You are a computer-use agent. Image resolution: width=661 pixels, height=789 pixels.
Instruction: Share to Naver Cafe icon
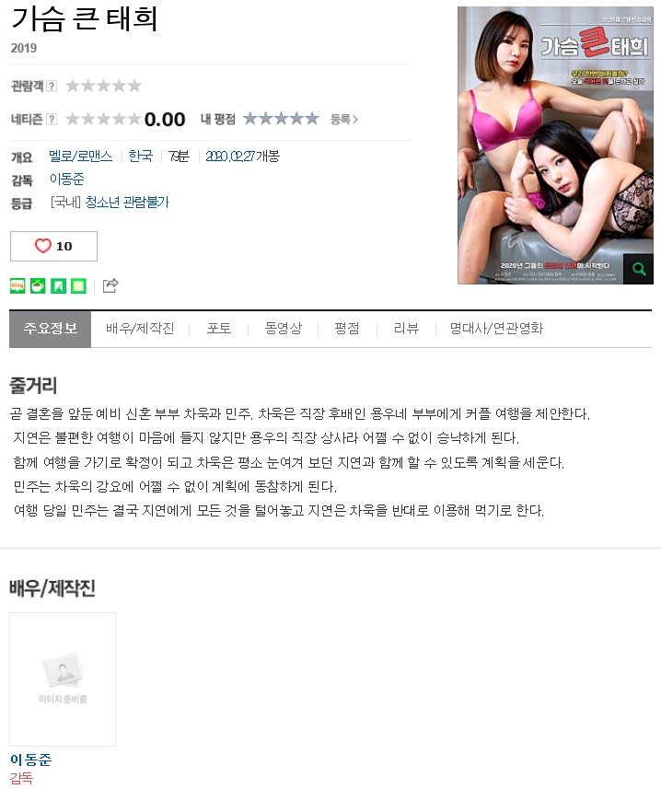[38, 285]
